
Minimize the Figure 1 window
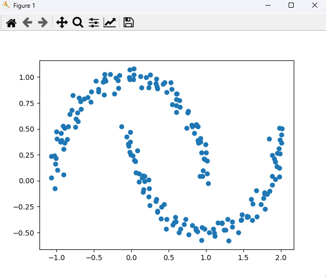click(268, 5)
